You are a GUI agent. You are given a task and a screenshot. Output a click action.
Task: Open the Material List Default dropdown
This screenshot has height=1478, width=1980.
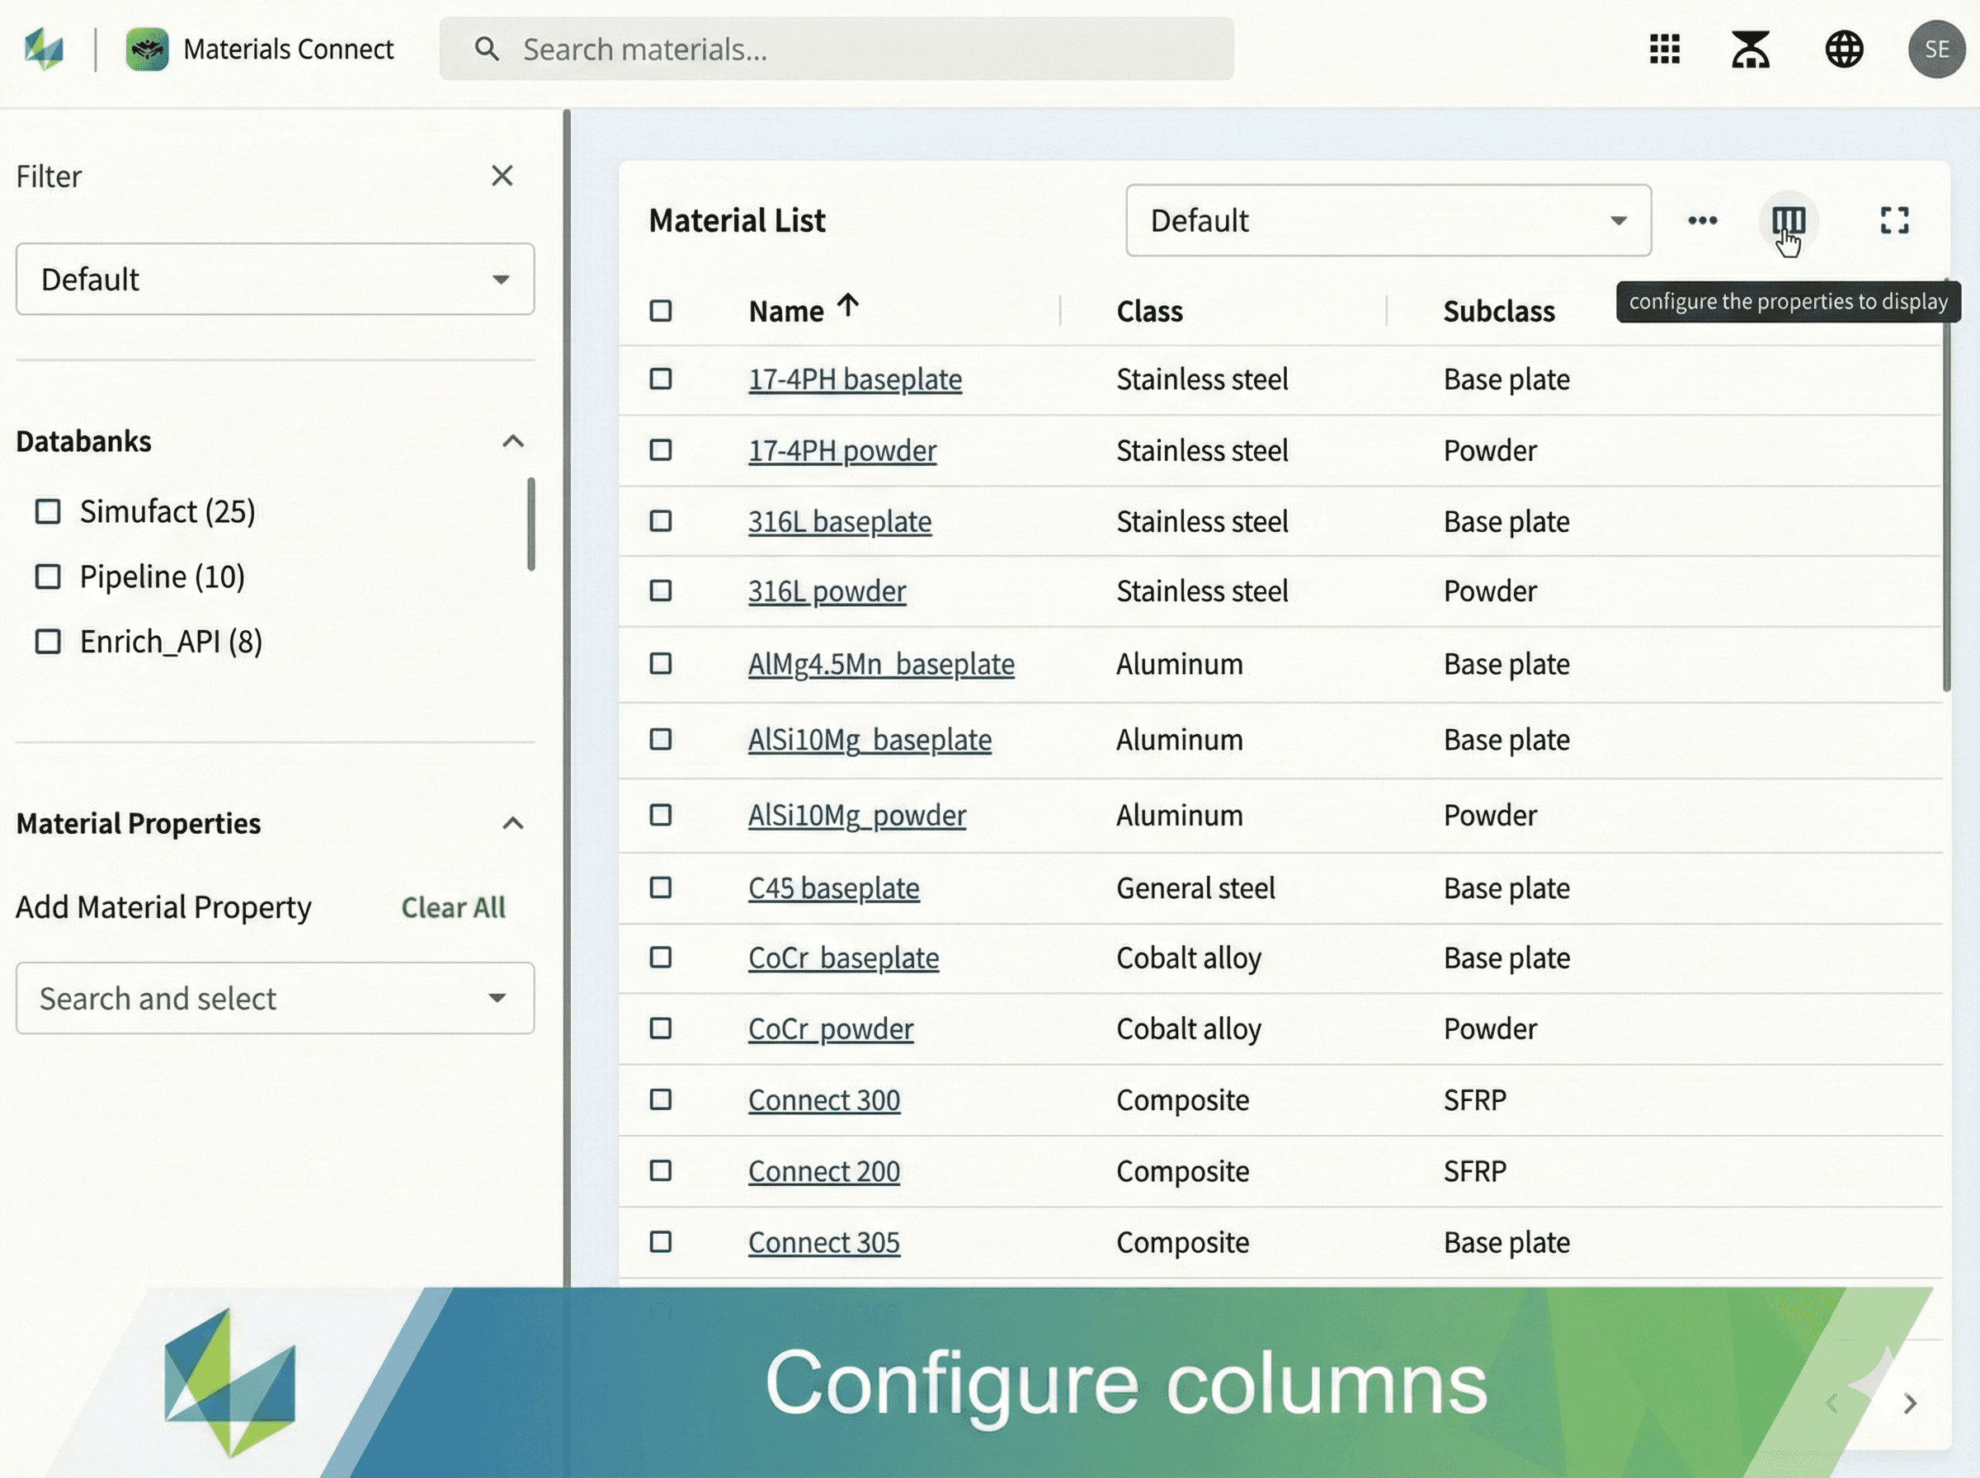pos(1387,220)
